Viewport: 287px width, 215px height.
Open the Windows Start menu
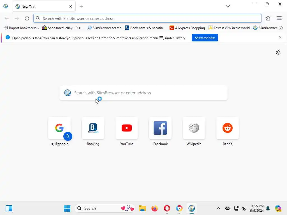(x=67, y=208)
